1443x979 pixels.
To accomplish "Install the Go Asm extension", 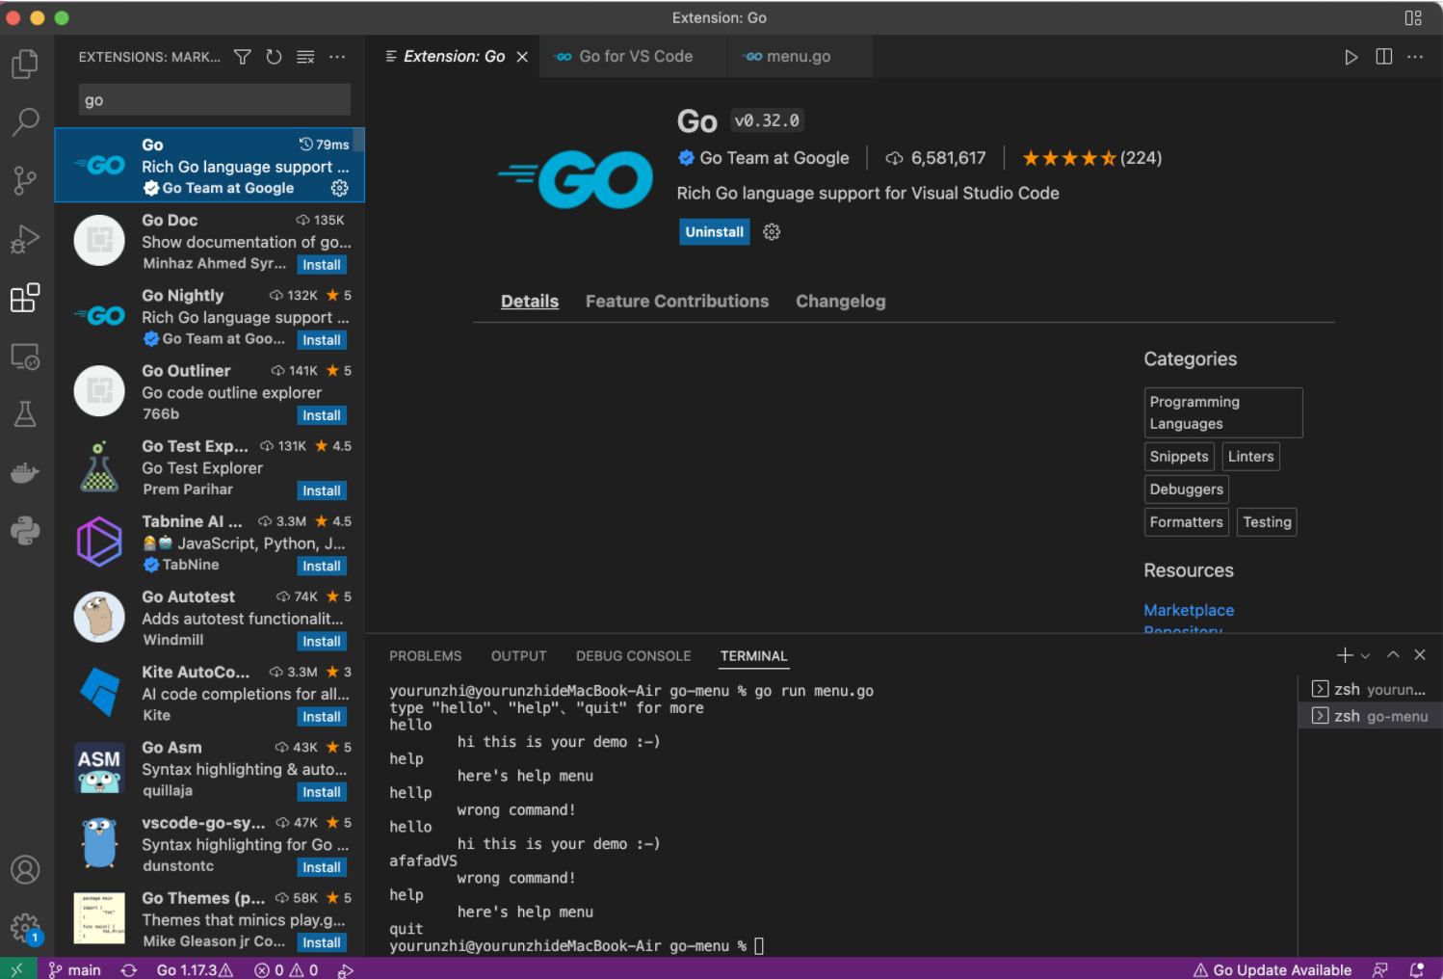I will (322, 792).
